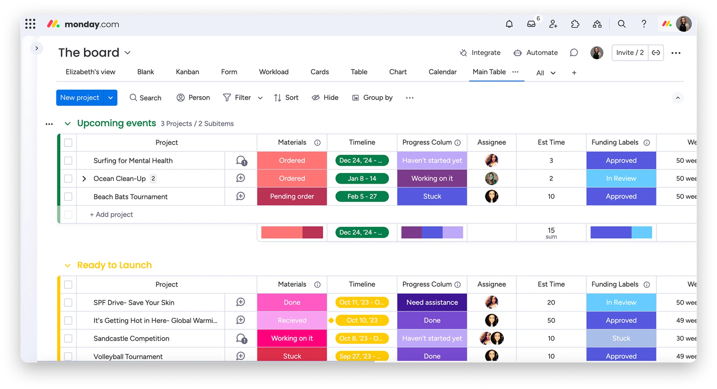
Task: Open the All views dropdown
Action: pos(546,73)
